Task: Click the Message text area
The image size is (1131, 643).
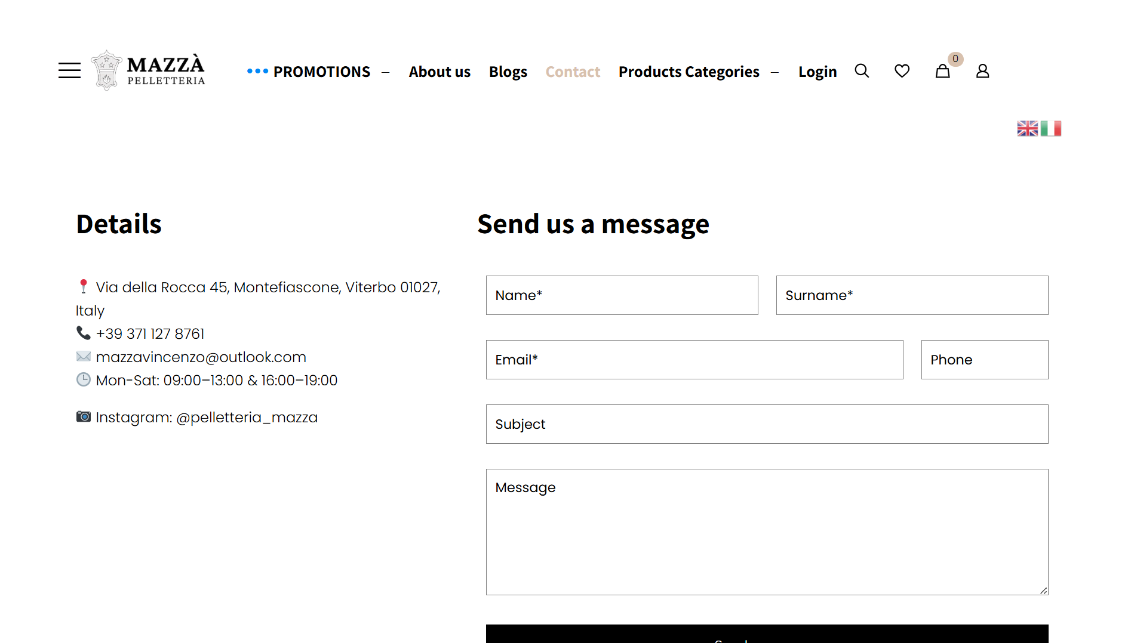Action: pyautogui.click(x=767, y=531)
